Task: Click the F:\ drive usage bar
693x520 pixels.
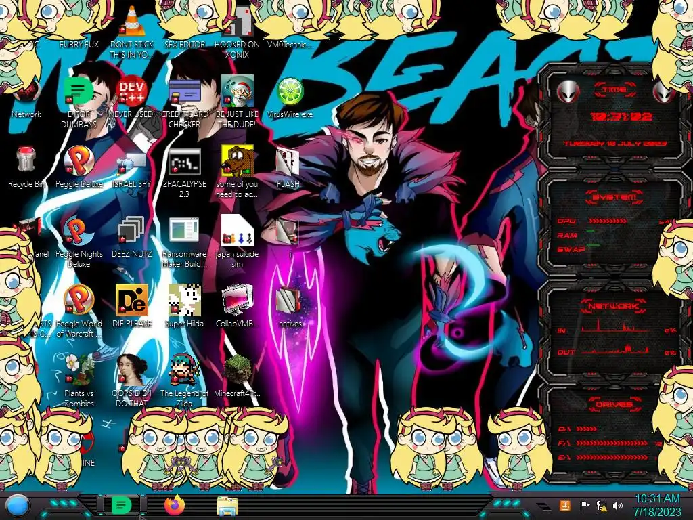Action: click(612, 443)
